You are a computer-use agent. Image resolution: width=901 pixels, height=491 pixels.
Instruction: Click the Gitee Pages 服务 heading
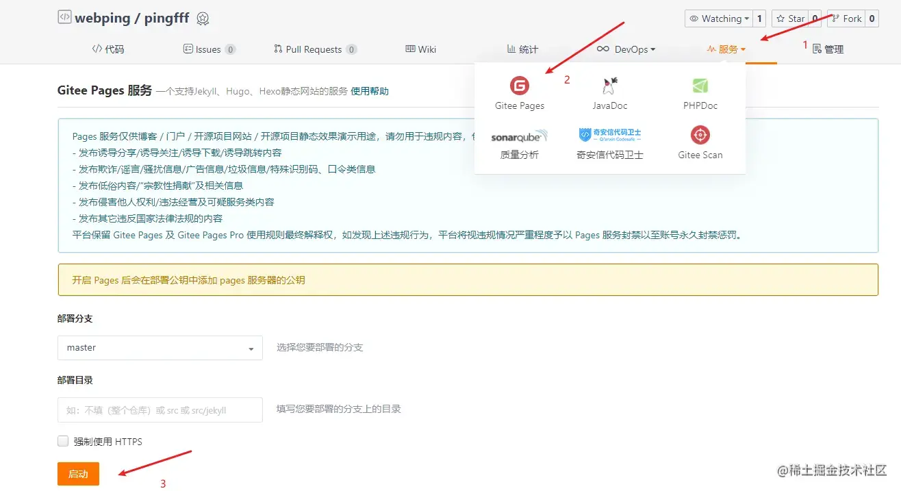click(x=105, y=90)
